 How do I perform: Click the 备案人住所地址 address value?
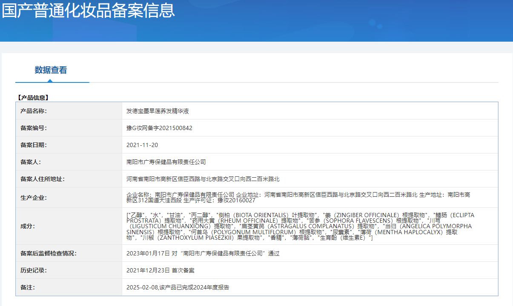pyautogui.click(x=203, y=179)
